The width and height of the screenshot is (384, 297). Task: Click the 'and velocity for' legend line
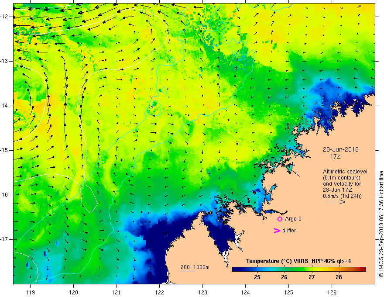tap(342, 184)
